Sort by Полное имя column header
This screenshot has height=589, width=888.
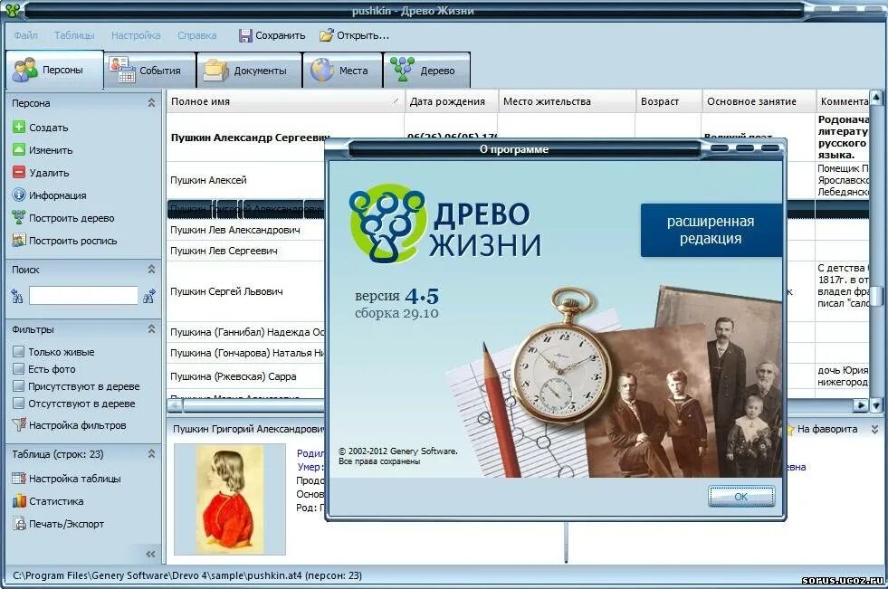285,101
